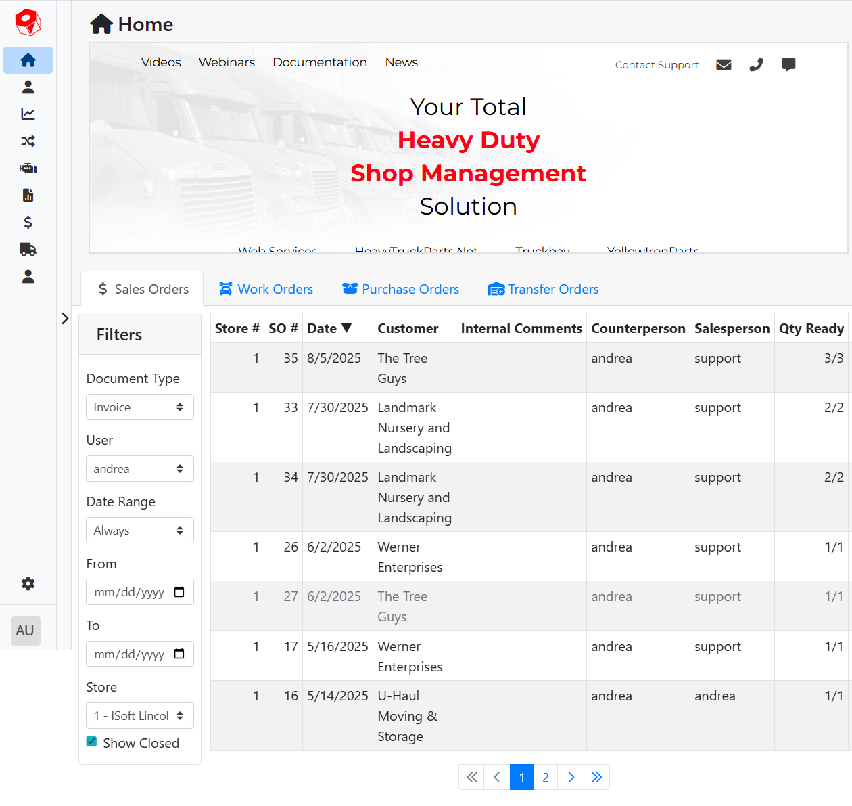Click the AU user avatar badge
852x806 pixels.
point(25,630)
